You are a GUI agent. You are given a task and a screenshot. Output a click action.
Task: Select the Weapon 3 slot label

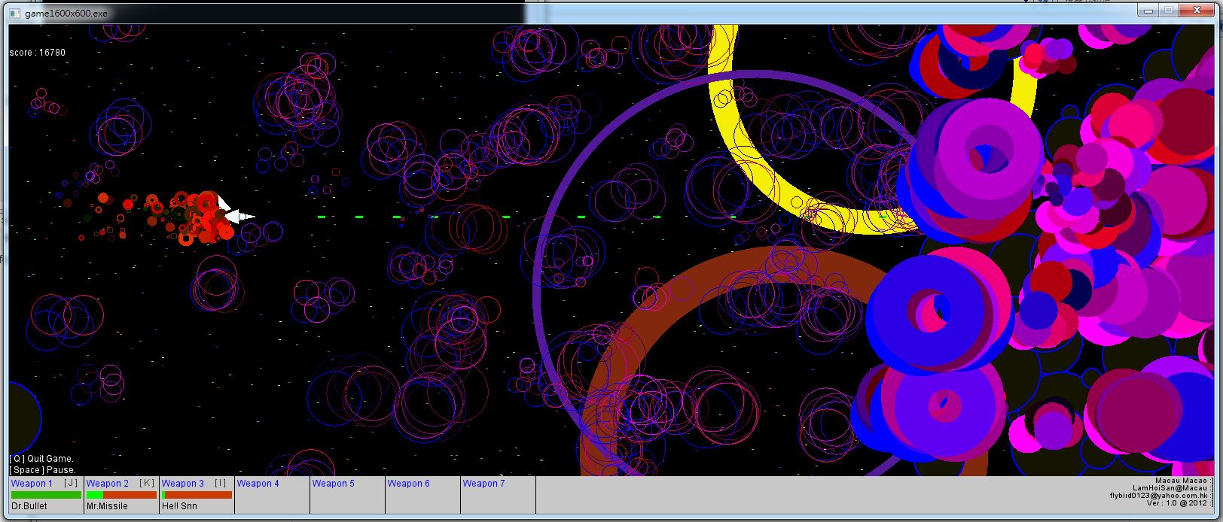click(183, 483)
